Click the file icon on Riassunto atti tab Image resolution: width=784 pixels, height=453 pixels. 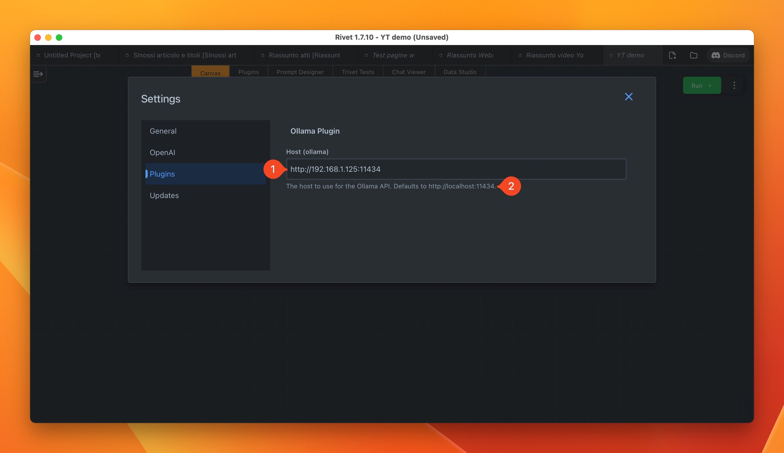[x=262, y=55]
